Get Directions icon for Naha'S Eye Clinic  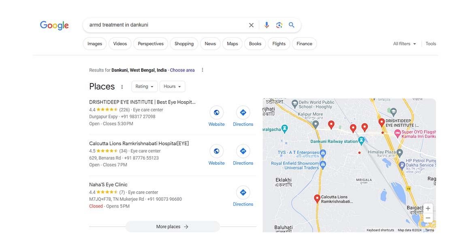point(243,192)
